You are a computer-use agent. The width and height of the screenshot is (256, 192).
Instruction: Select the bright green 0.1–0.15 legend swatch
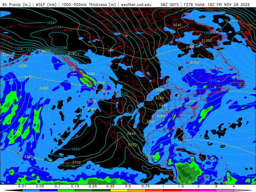[x=66, y=190]
